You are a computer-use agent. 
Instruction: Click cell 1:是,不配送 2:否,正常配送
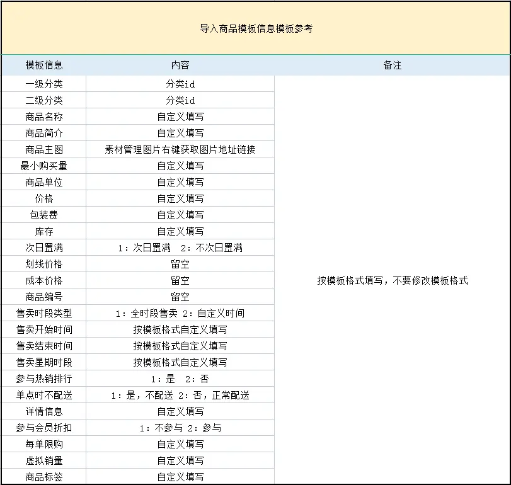180,395
